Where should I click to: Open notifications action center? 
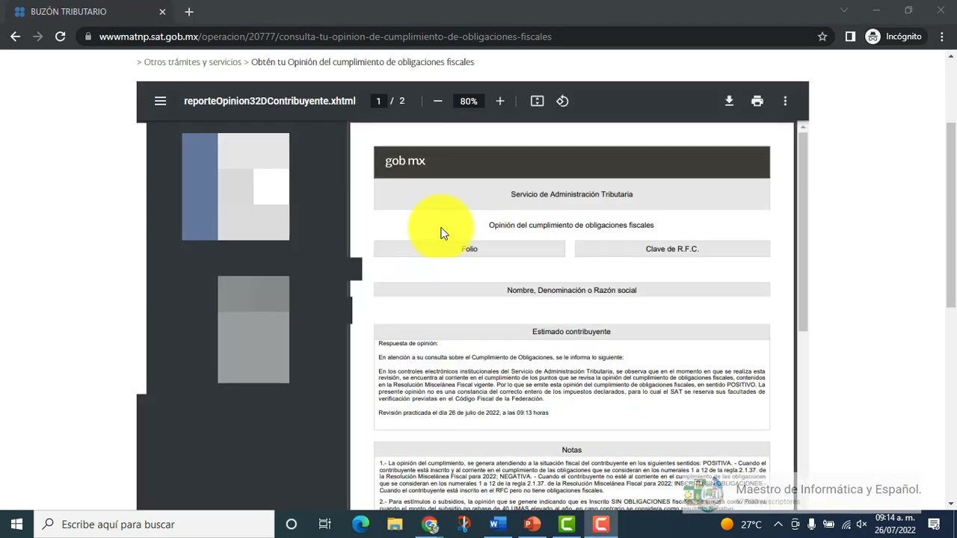934,524
